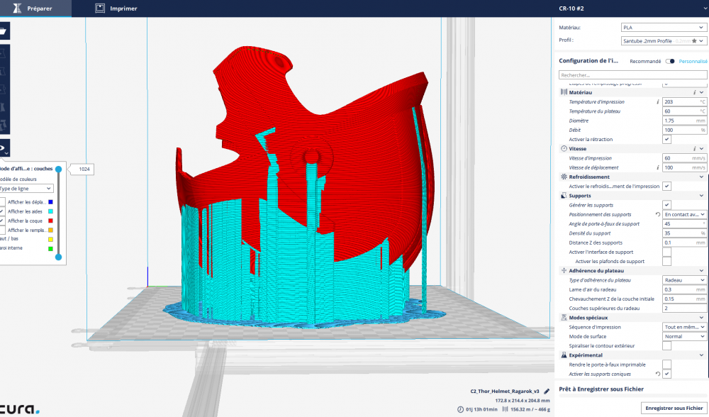Click the star icon in Profil field
The image size is (709, 417).
(x=694, y=40)
